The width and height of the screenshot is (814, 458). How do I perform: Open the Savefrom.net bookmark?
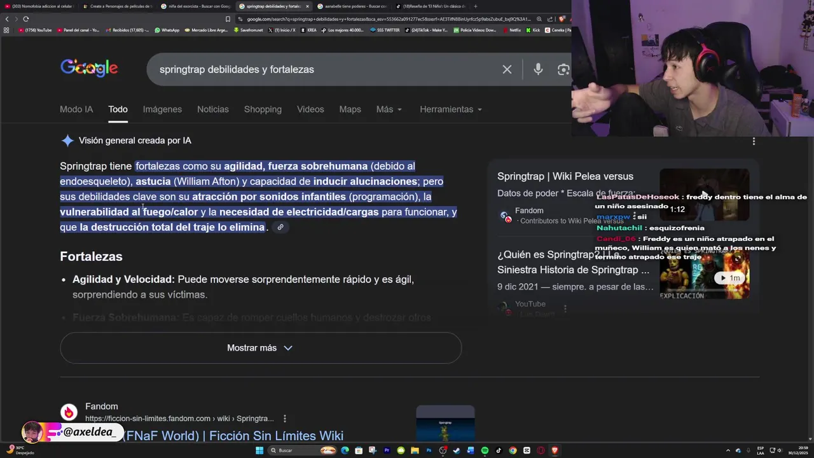click(x=248, y=30)
